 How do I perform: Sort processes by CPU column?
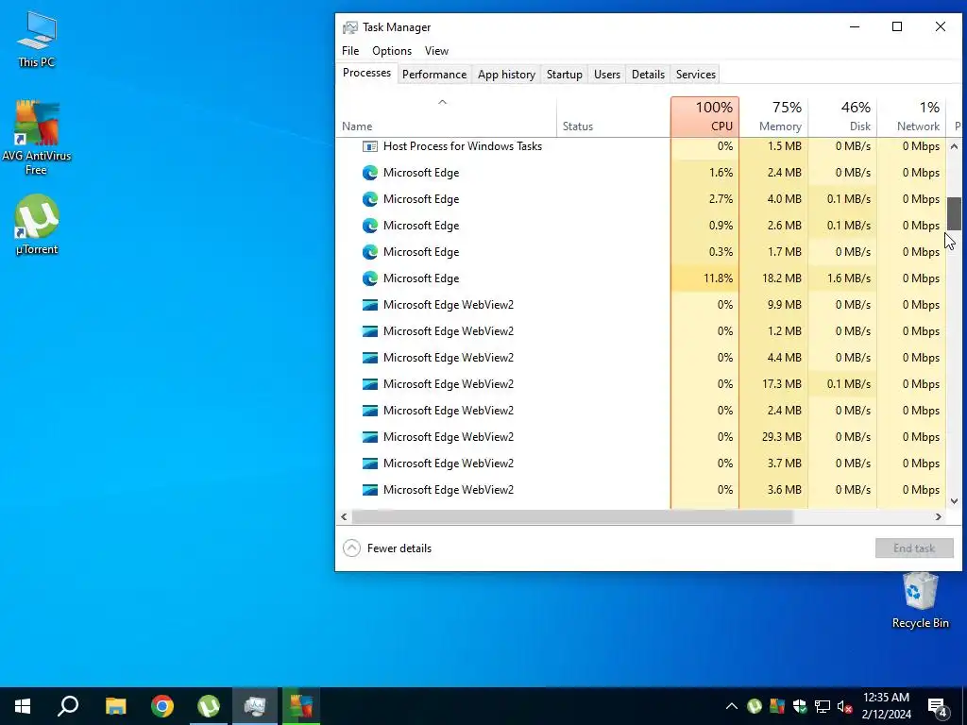(704, 117)
